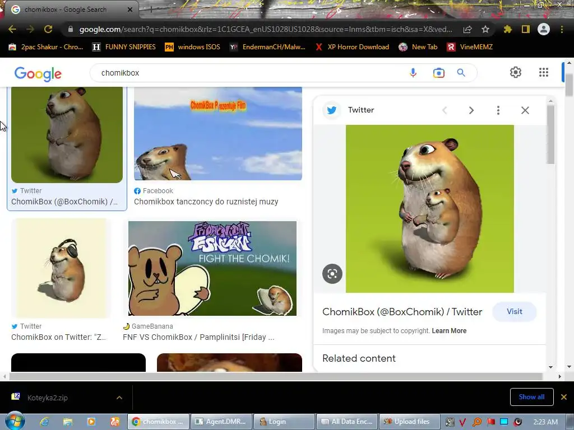The width and height of the screenshot is (574, 430).
Task: Switch to the Upload files taskbar window
Action: coord(409,422)
